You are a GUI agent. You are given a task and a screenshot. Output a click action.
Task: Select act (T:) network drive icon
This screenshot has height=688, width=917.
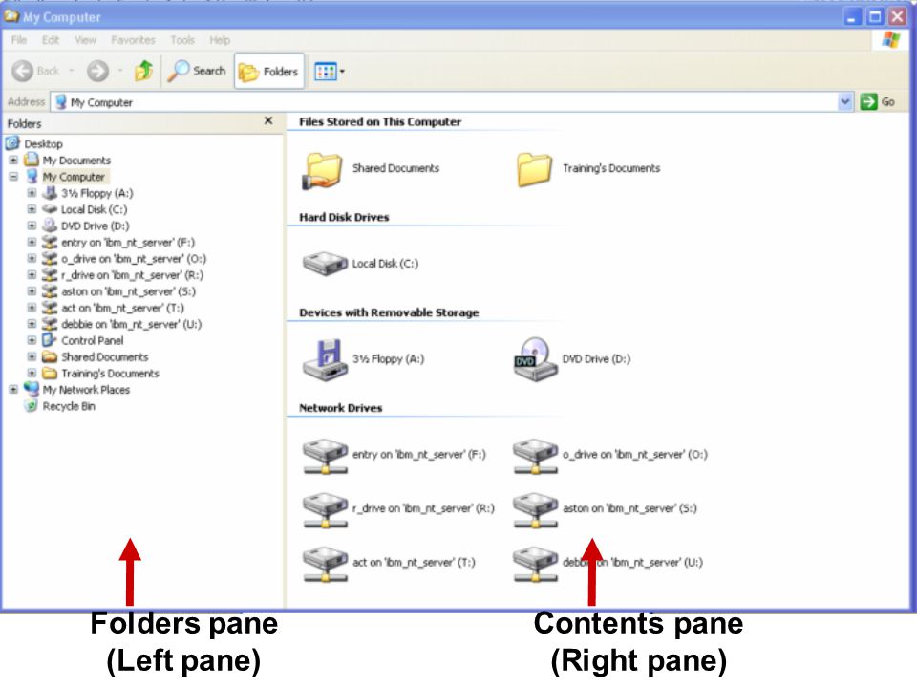(x=325, y=564)
